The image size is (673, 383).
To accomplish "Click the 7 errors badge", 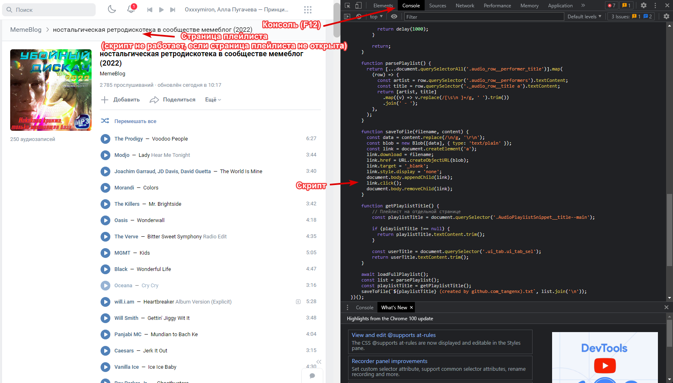I will click(612, 5).
